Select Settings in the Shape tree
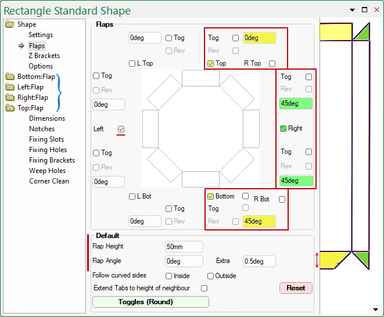The height and width of the screenshot is (317, 384). [x=41, y=35]
